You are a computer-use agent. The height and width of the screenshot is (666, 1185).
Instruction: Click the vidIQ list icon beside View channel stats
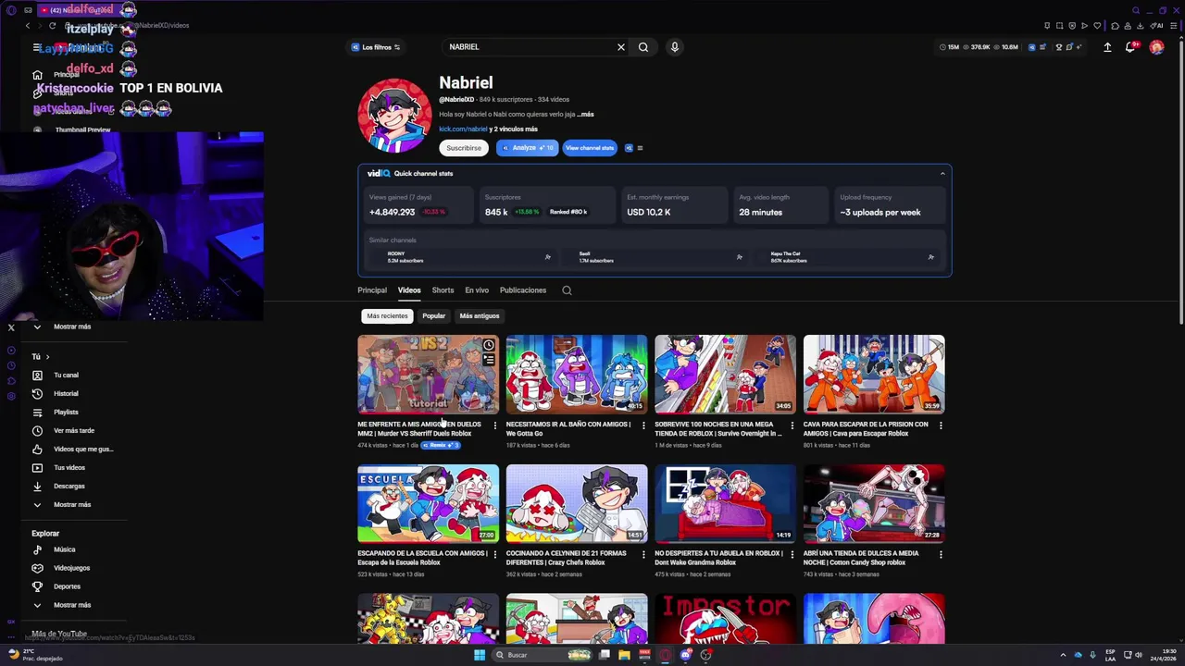point(640,148)
